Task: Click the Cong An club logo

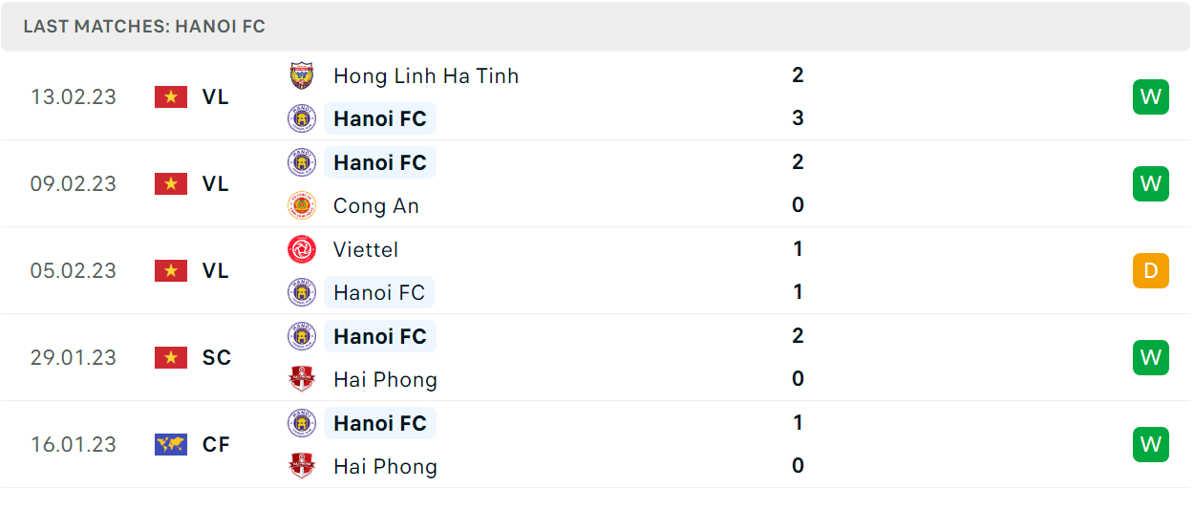Action: (302, 205)
